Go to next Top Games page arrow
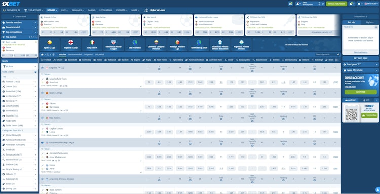 click(x=36, y=37)
